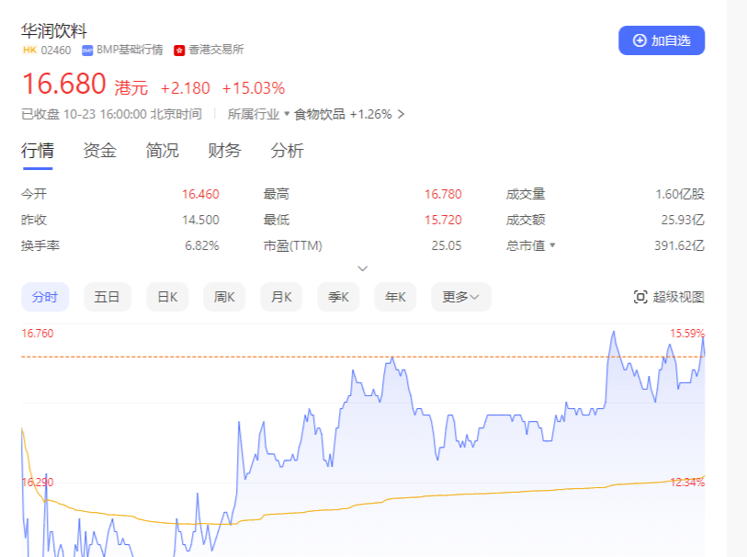Click the BMP基础行情 badge icon
This screenshot has height=557, width=747.
[x=87, y=50]
